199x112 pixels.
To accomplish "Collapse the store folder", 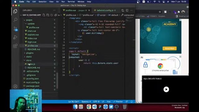I will coord(29,60).
